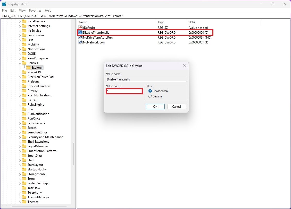Expand the Themes key
The width and height of the screenshot is (291, 209).
(x=20, y=202)
